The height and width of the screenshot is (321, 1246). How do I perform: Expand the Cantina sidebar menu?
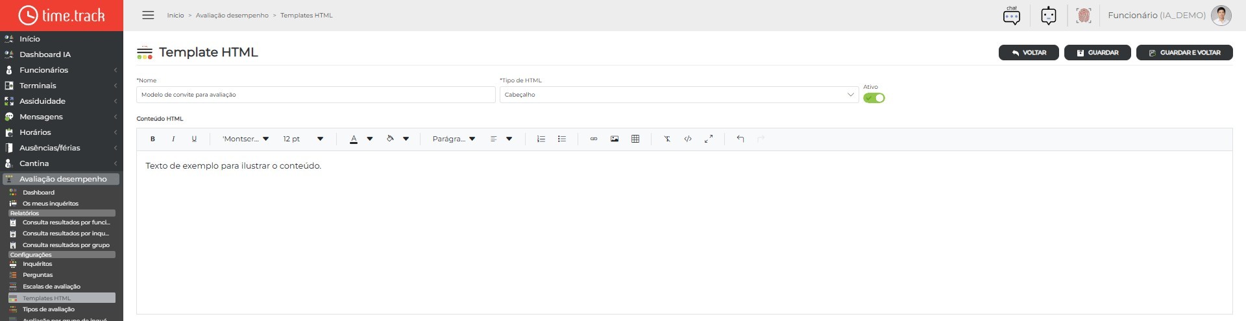[62, 163]
